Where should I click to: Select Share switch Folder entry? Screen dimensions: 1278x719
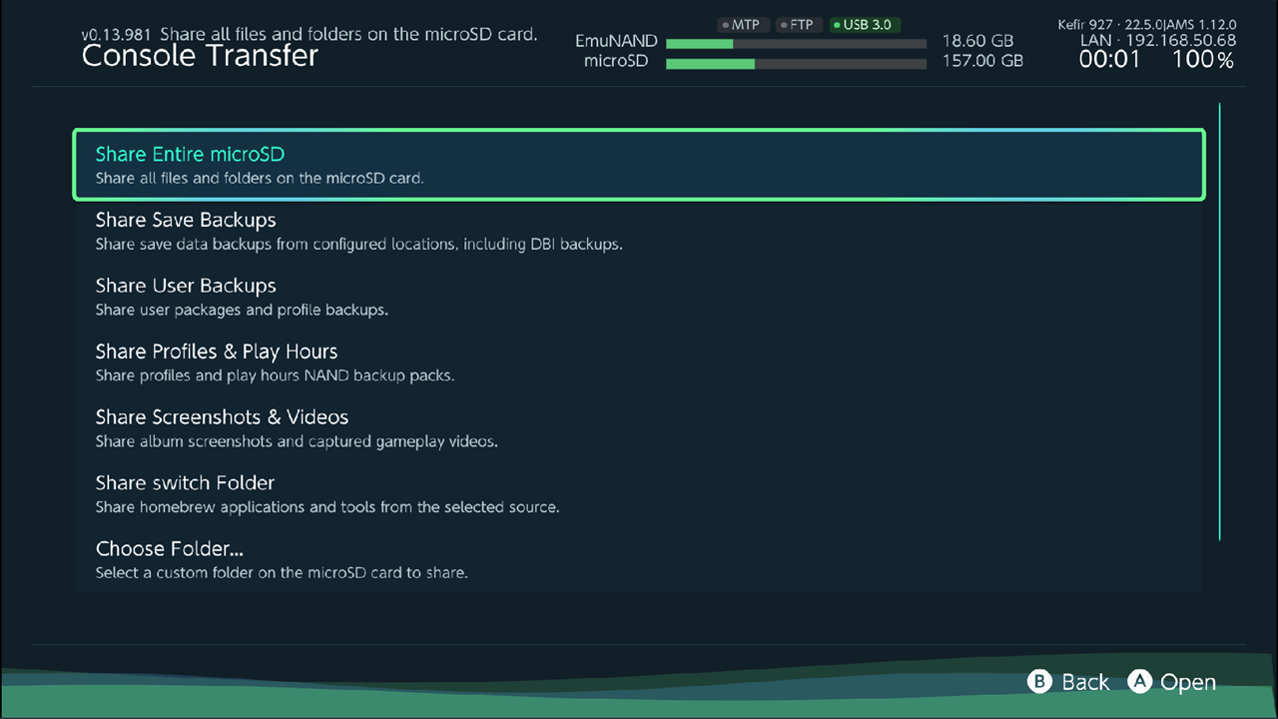click(639, 494)
